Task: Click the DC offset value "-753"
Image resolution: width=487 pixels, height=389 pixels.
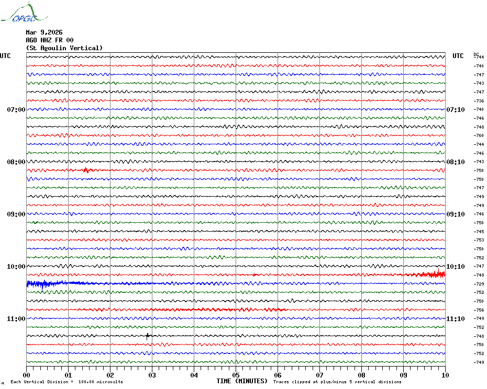Action: [x=479, y=240]
